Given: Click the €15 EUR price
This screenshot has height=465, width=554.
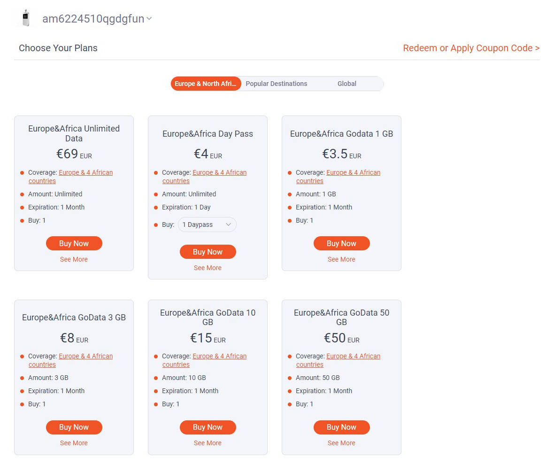Looking at the screenshot, I should click(208, 338).
